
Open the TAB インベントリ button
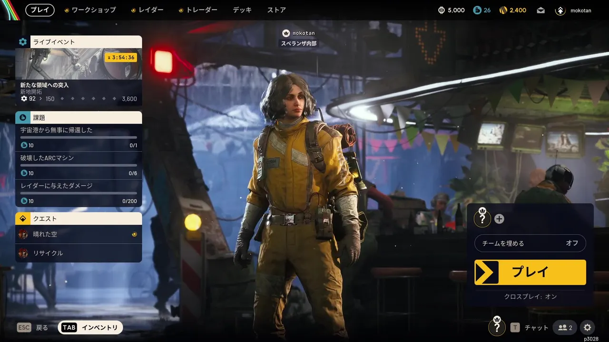(90, 327)
